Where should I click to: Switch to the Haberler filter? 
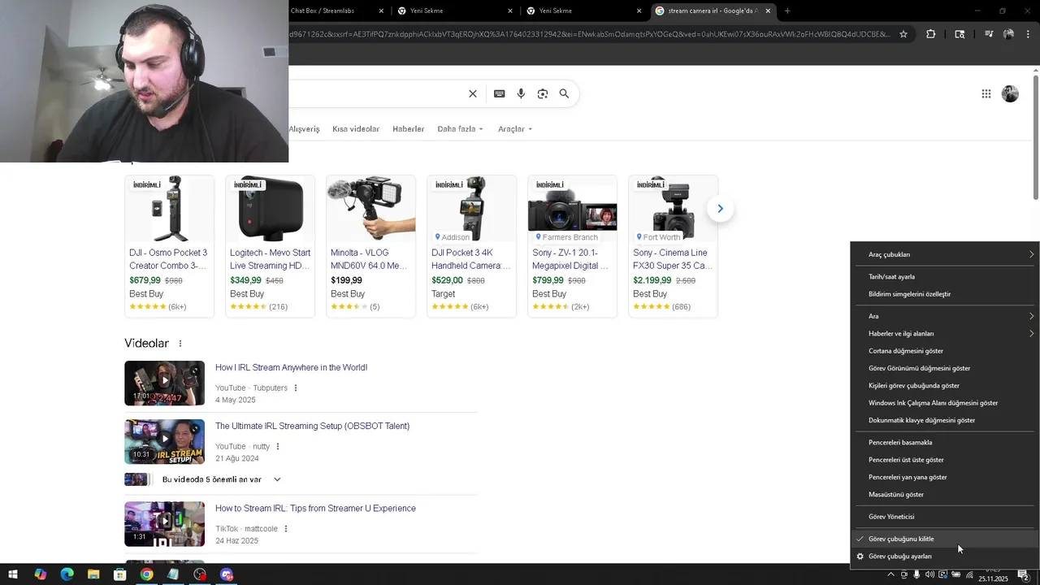click(409, 129)
